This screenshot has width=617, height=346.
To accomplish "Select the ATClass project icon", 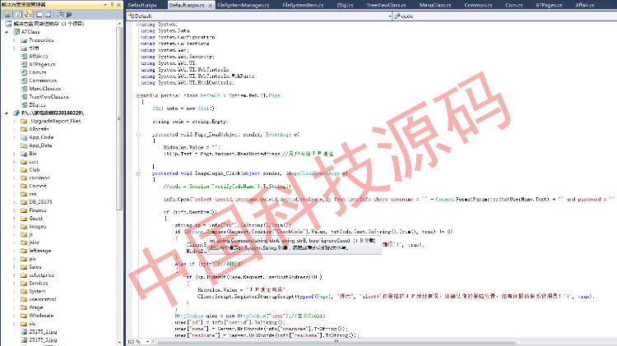I will tap(16, 32).
